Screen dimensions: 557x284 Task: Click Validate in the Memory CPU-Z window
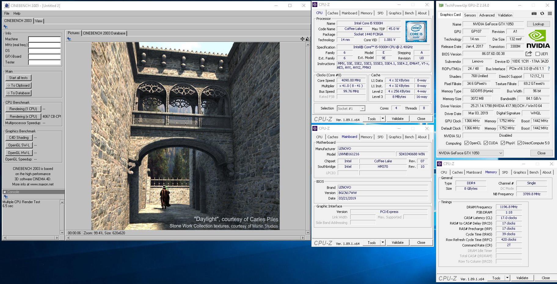(522, 278)
